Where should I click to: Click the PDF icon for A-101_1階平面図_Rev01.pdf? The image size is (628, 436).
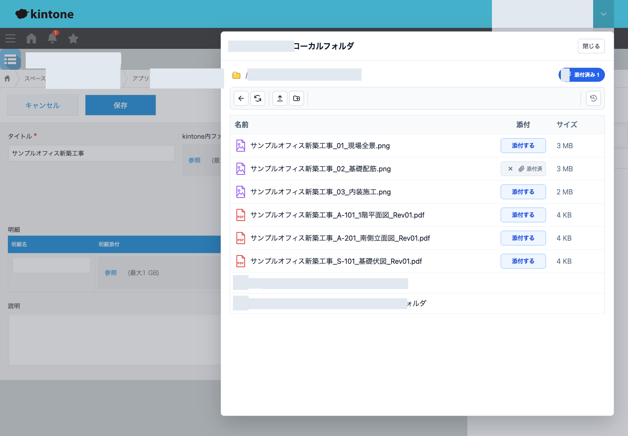pos(241,215)
